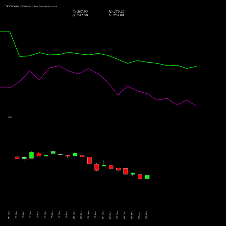The height and width of the screenshot is (226, 226).
Task: Select the small 06 Nov dash candle
Action: pos(10,117)
